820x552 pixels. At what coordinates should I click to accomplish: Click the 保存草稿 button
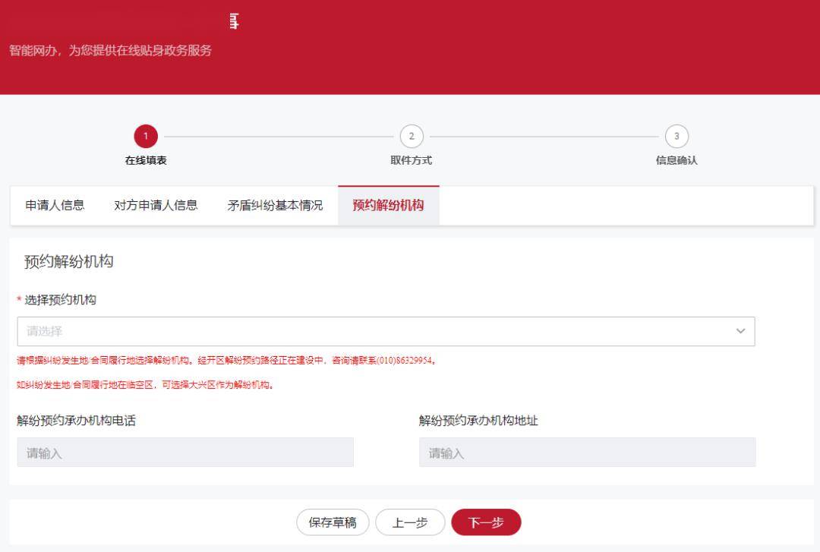point(332,522)
